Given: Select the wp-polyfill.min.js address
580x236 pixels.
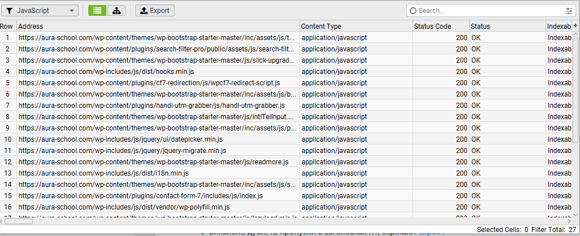Looking at the screenshot, I should 158,207.
